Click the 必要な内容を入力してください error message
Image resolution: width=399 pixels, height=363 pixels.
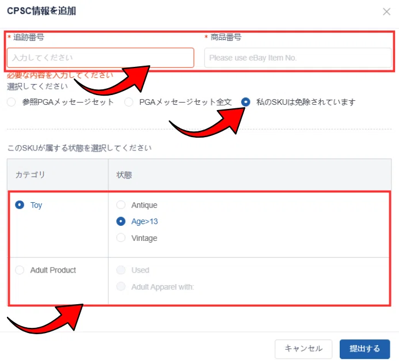tap(60, 75)
